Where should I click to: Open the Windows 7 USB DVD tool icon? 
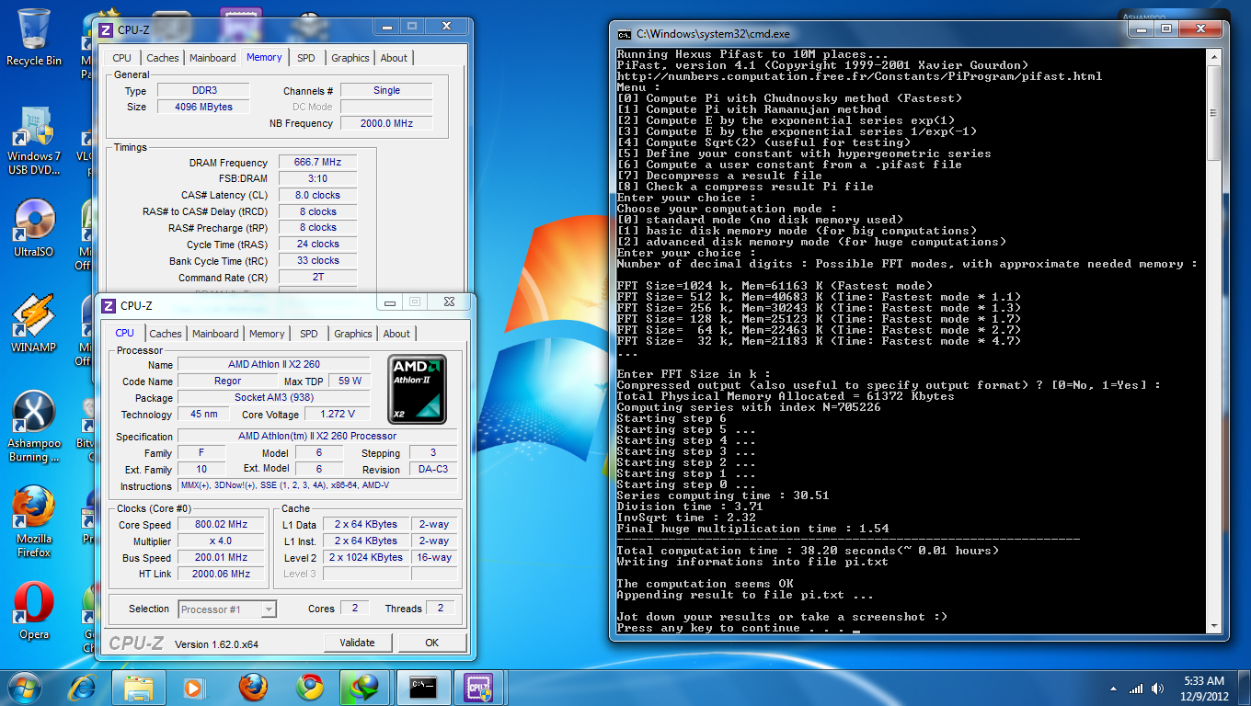34,140
